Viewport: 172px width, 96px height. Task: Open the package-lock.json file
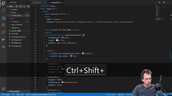[x=19, y=37]
